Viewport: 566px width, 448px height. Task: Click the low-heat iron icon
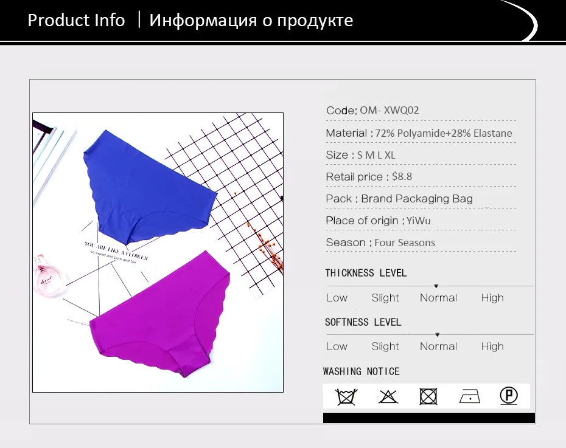[x=469, y=396]
